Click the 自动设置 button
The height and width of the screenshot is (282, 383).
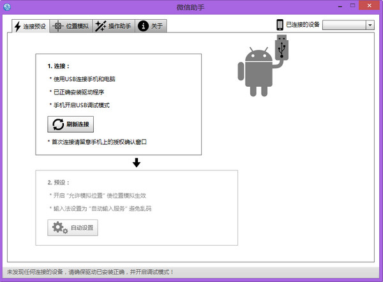[x=73, y=228]
